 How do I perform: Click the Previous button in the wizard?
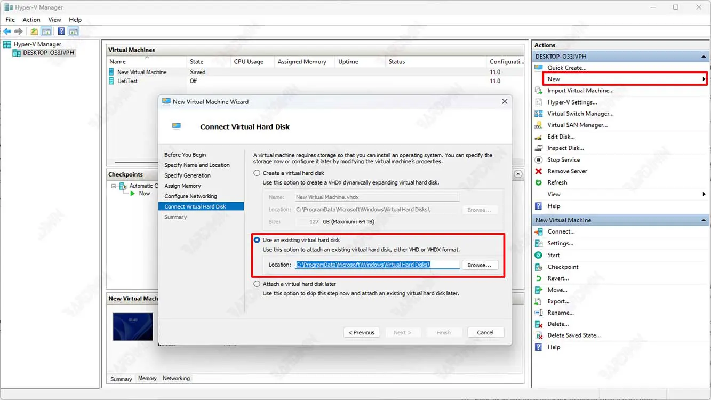(x=362, y=332)
